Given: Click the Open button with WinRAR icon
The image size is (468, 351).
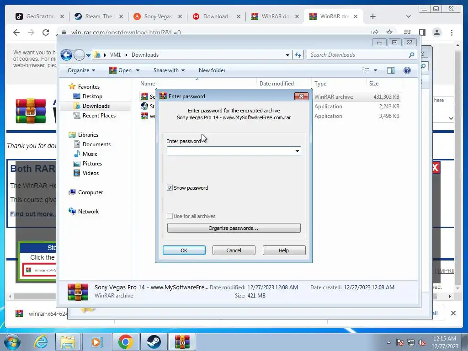Looking at the screenshot, I should pos(120,70).
